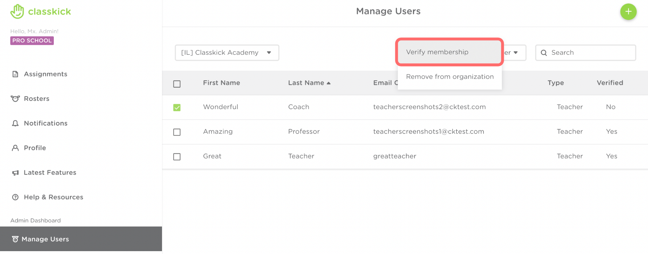
Task: Check the Great Teacher row checkbox
Action: pyautogui.click(x=177, y=157)
